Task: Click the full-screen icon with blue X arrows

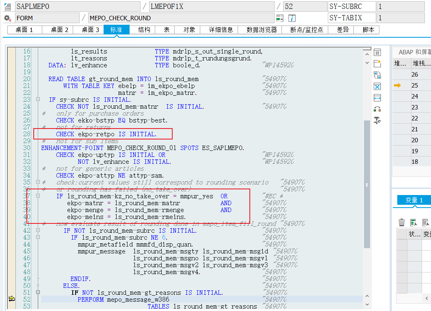Action: click(x=377, y=86)
